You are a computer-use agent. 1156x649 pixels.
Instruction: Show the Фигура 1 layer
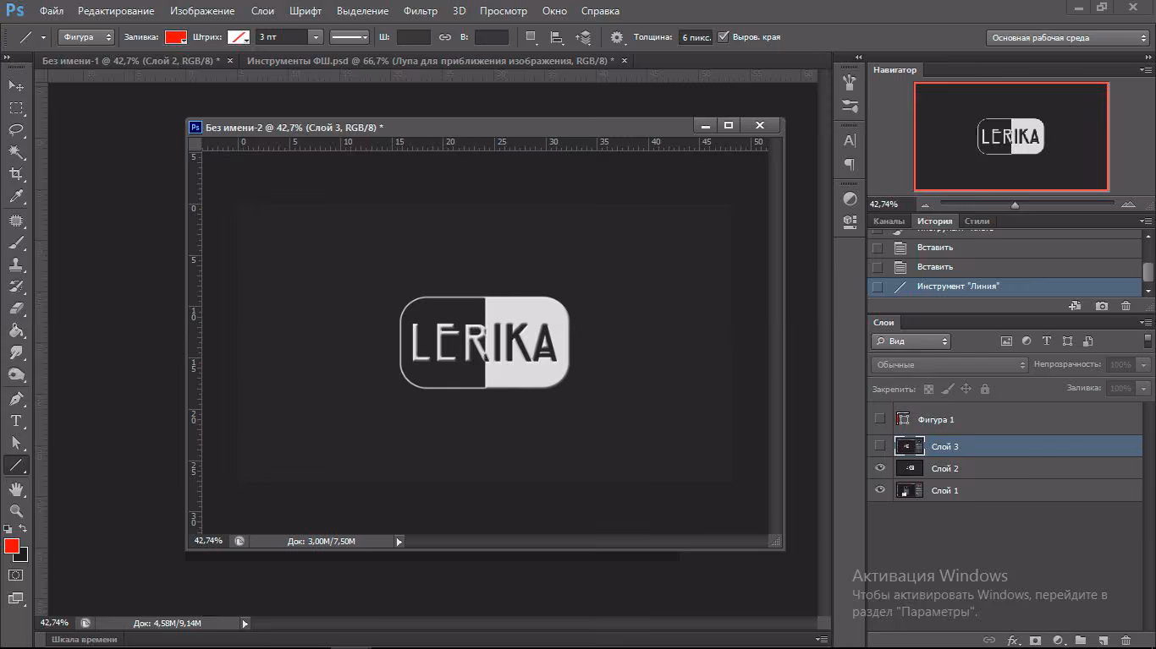[x=880, y=418]
